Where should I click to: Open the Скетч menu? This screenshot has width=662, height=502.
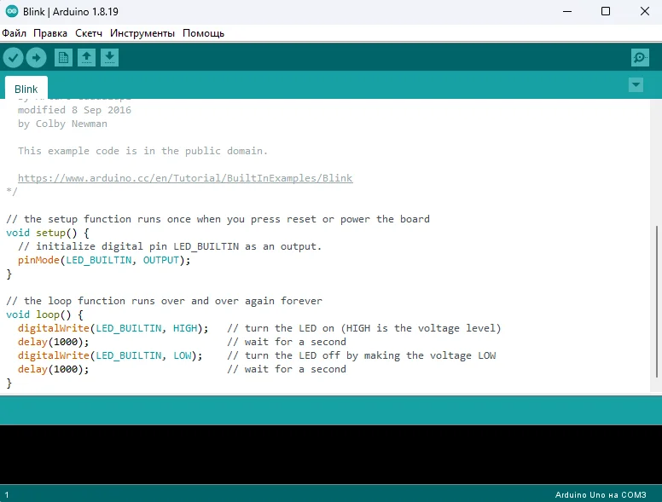(89, 33)
